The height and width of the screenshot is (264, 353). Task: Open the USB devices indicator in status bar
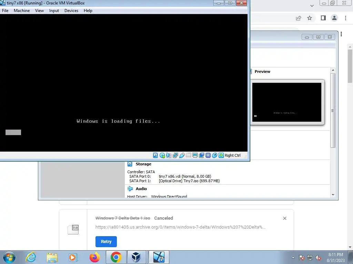coord(182,155)
